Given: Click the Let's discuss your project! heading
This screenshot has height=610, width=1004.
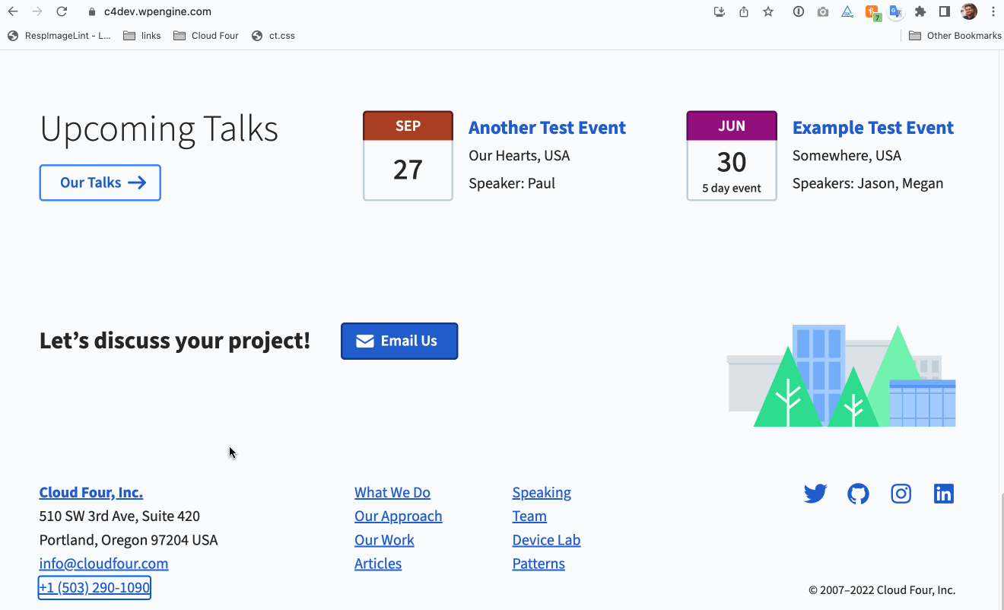Looking at the screenshot, I should pos(175,341).
